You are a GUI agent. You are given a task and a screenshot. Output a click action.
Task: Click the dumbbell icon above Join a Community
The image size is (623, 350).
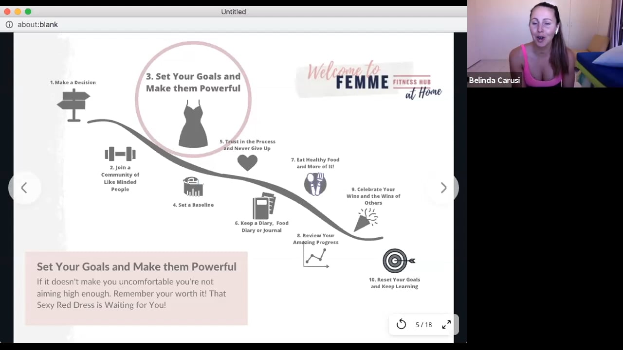(120, 154)
